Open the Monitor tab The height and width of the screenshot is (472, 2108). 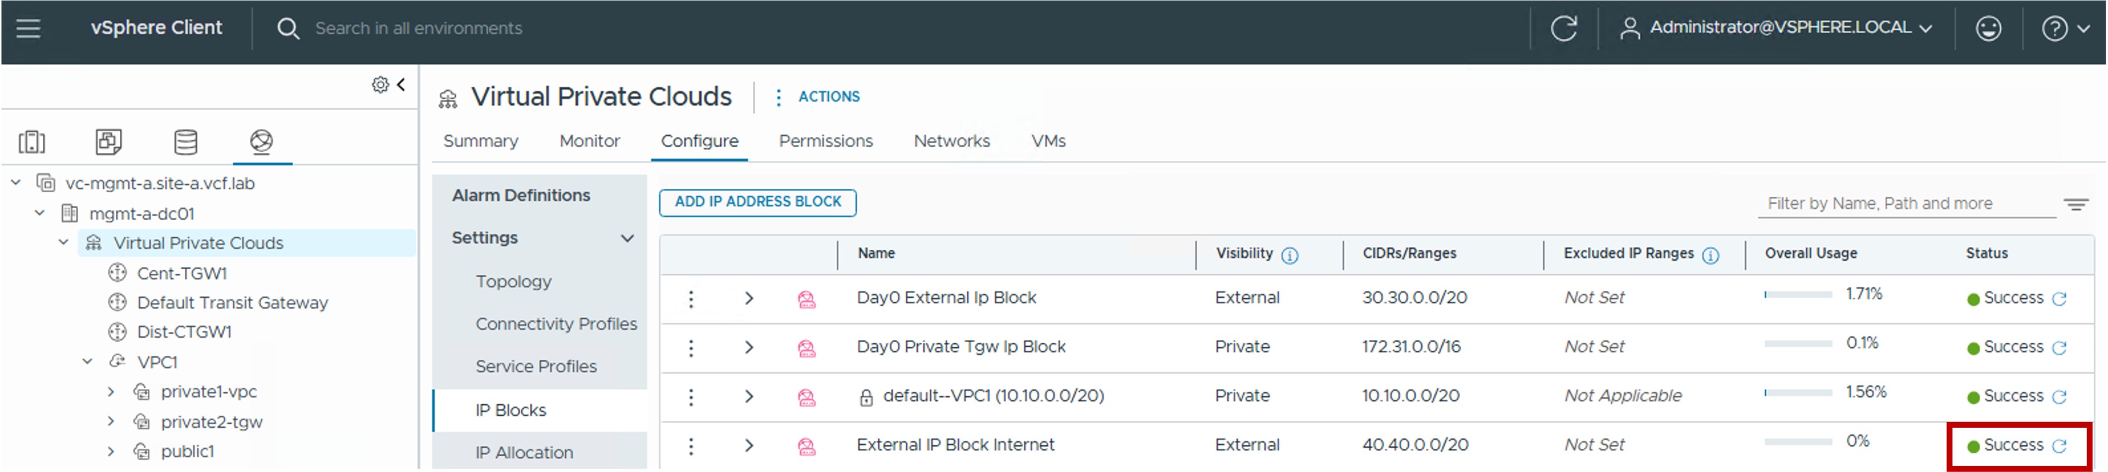[589, 141]
